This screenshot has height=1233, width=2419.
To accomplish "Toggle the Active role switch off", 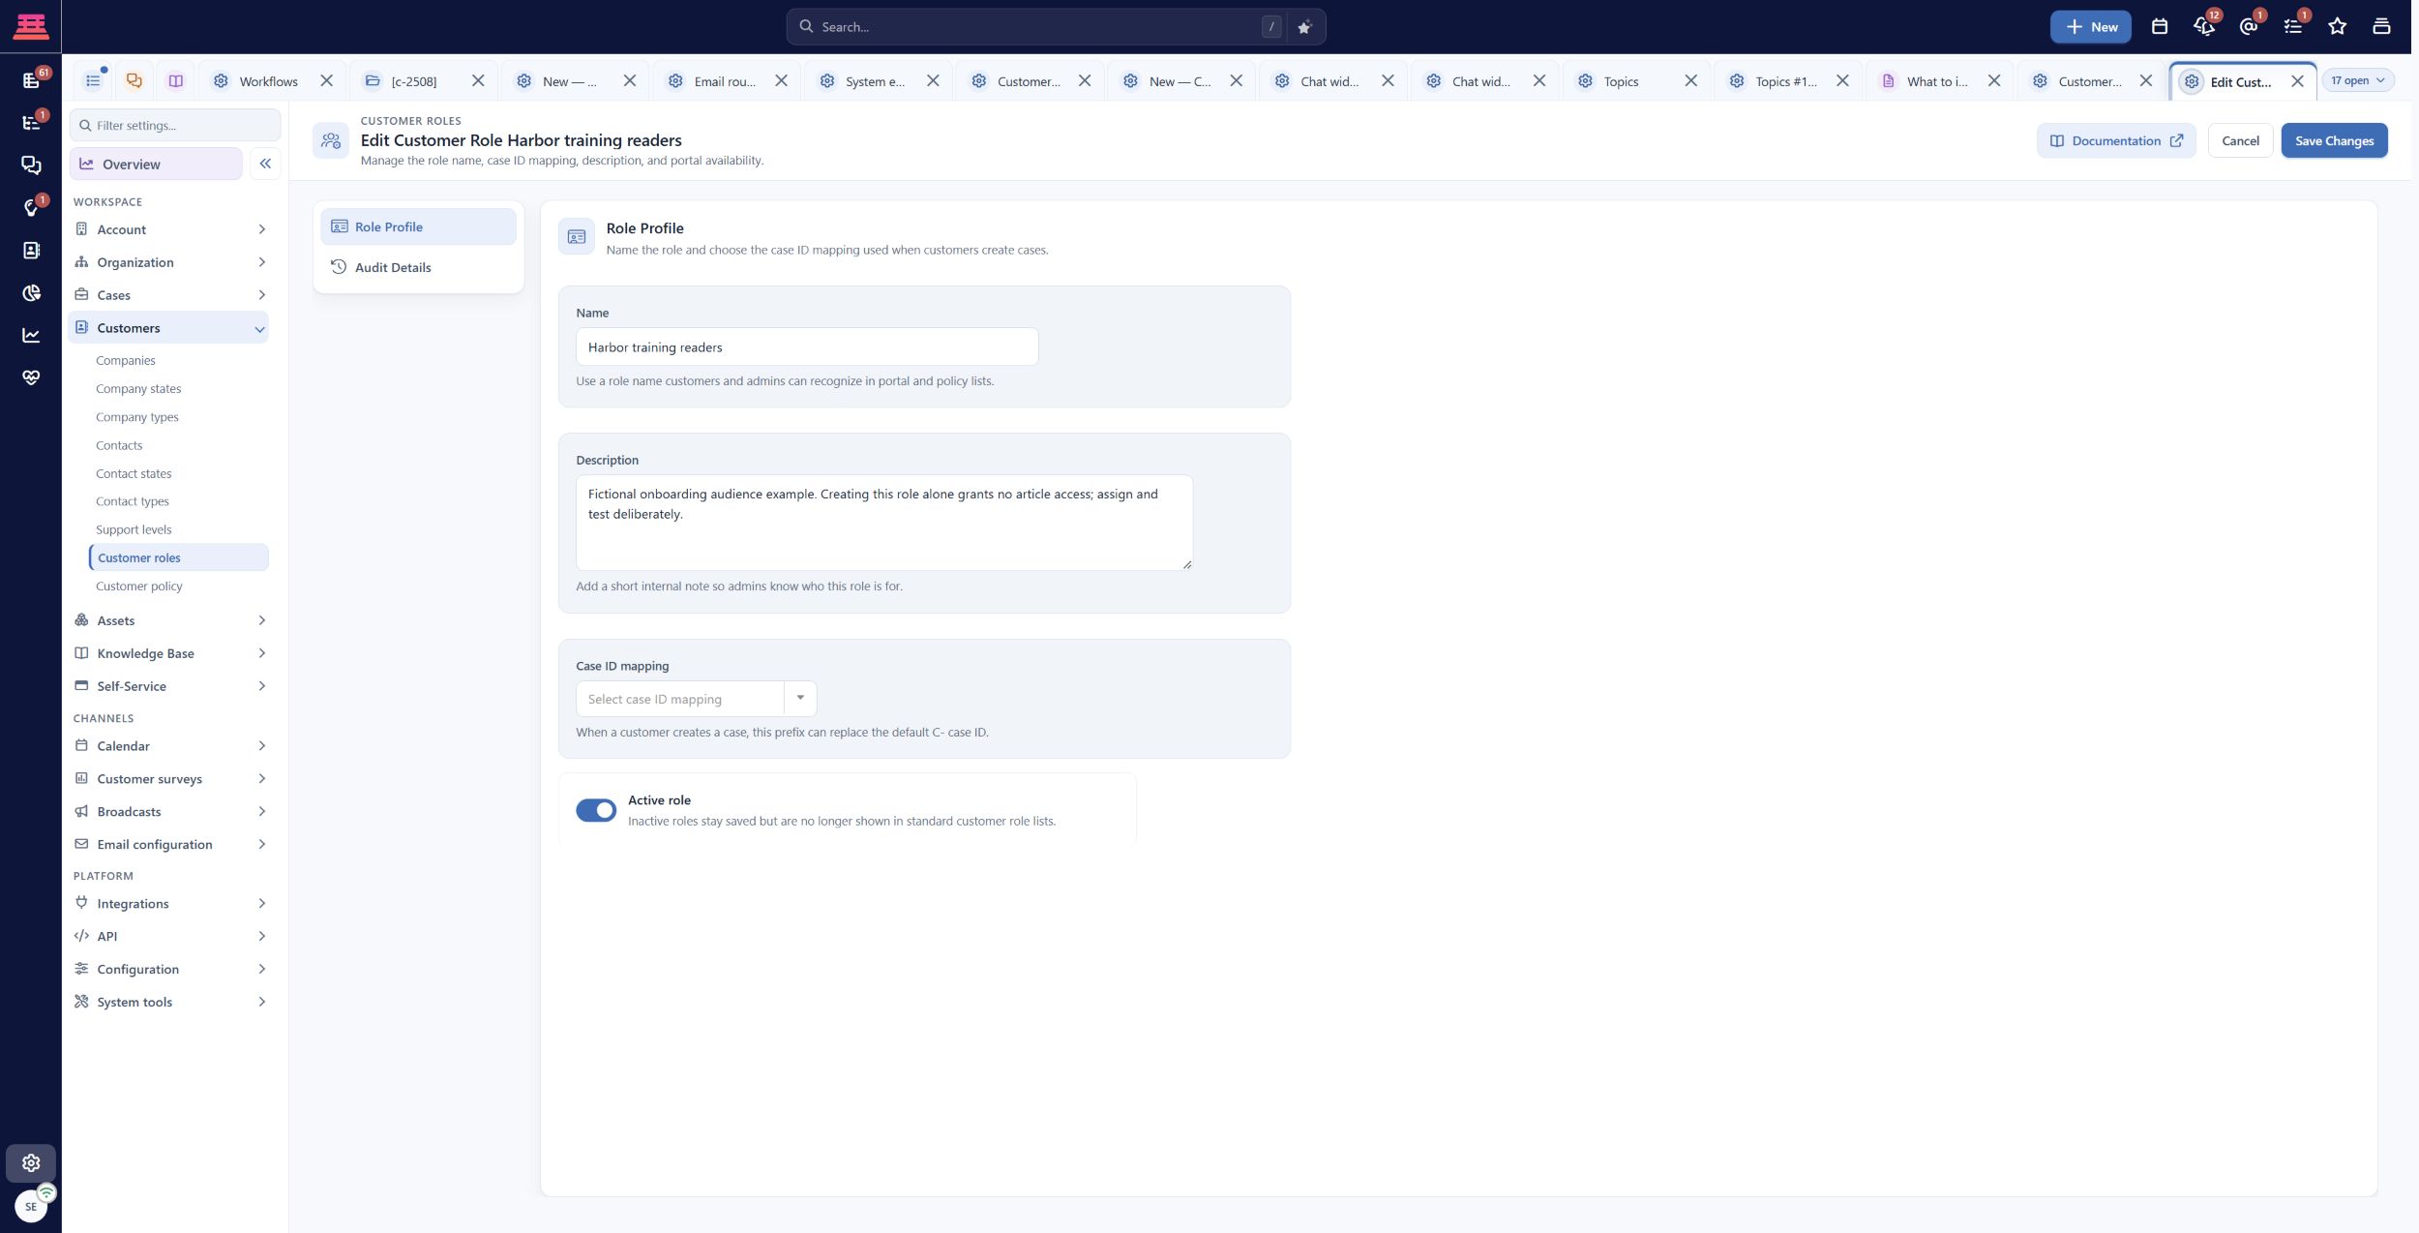I will click(596, 810).
